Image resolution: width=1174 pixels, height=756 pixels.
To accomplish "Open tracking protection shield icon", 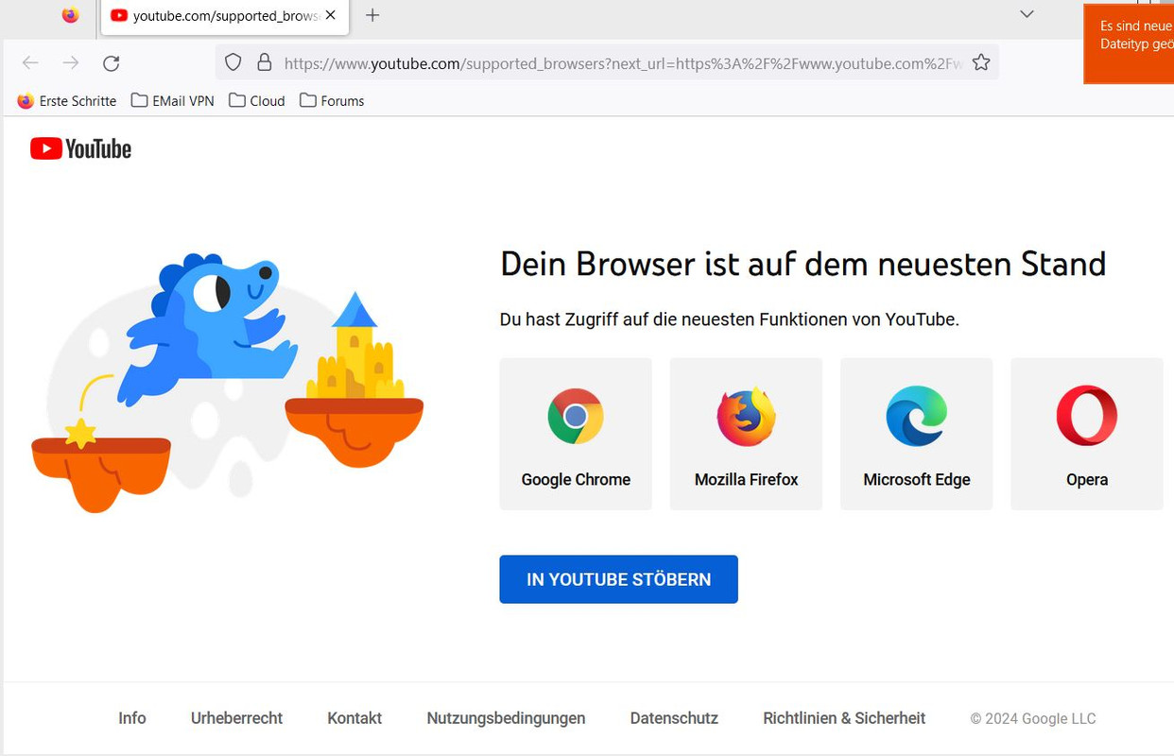I will [233, 63].
